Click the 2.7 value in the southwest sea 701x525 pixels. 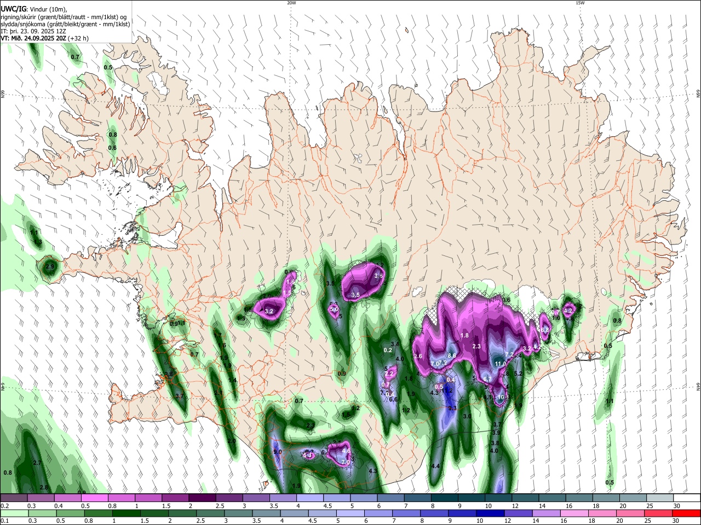tap(37, 463)
